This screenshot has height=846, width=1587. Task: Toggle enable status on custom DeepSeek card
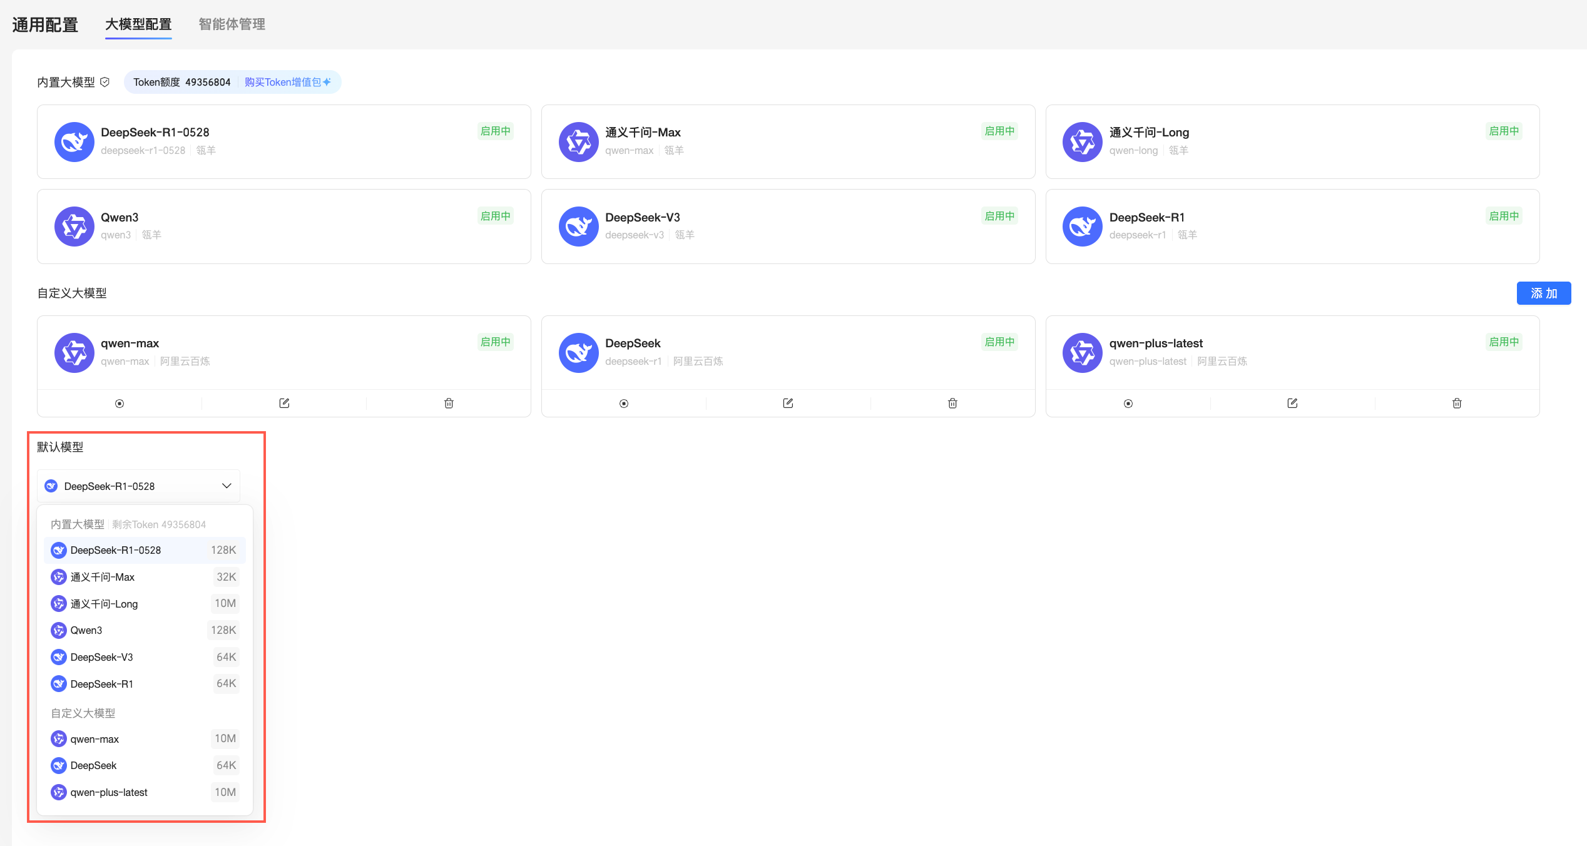pos(624,404)
